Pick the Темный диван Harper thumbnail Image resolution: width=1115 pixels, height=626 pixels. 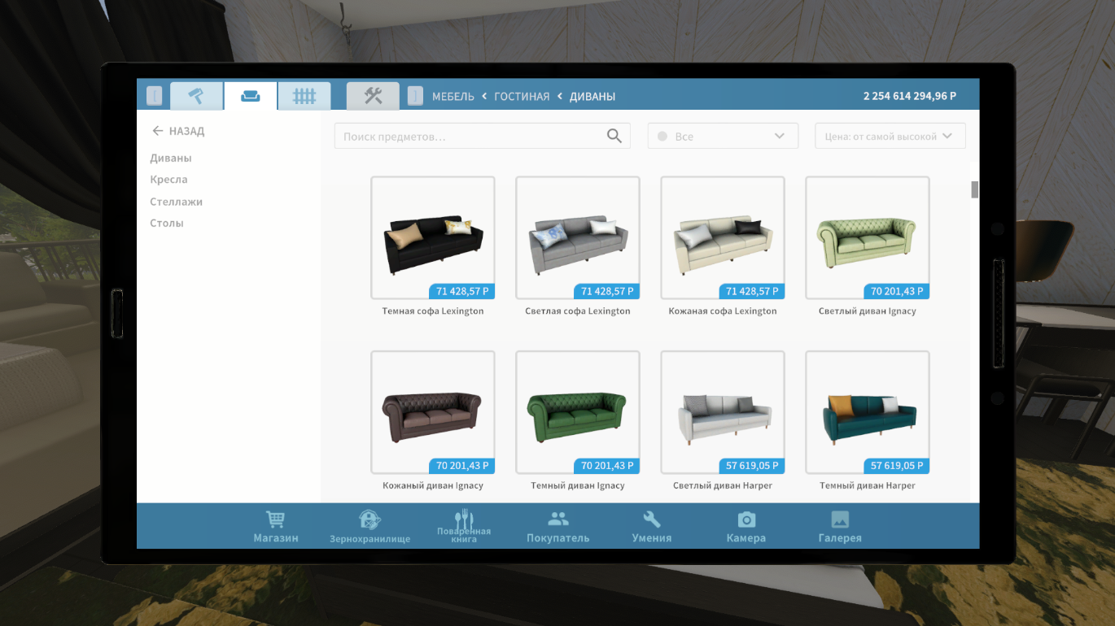click(868, 412)
